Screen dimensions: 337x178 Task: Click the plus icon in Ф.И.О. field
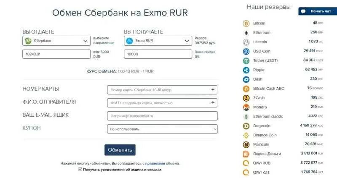tap(213, 103)
